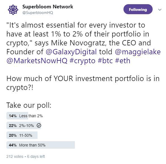Visit the @SuperbloomHQ handle
The image size is (166, 164).
[x=38, y=13]
